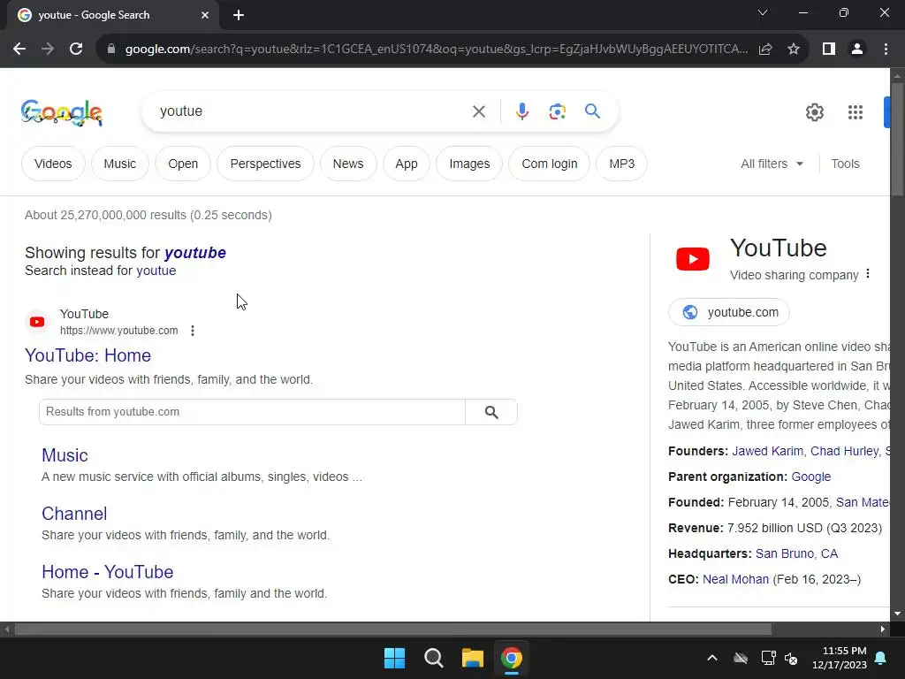The image size is (905, 679).
Task: Show hidden system tray icons
Action: tap(712, 658)
